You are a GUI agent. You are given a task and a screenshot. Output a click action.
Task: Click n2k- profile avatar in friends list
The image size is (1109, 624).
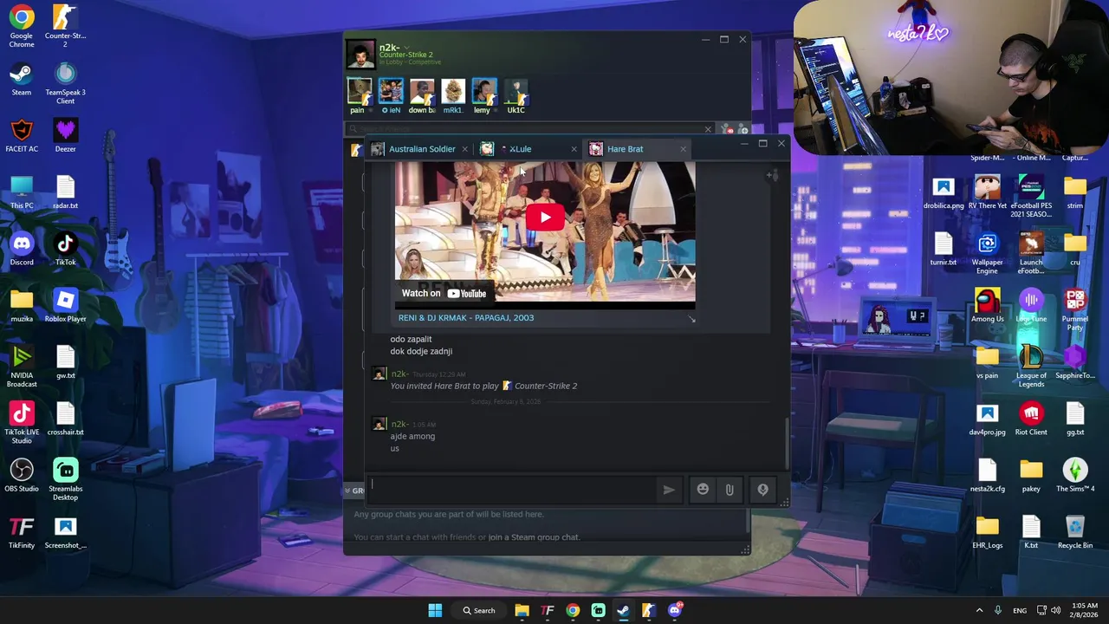point(360,54)
